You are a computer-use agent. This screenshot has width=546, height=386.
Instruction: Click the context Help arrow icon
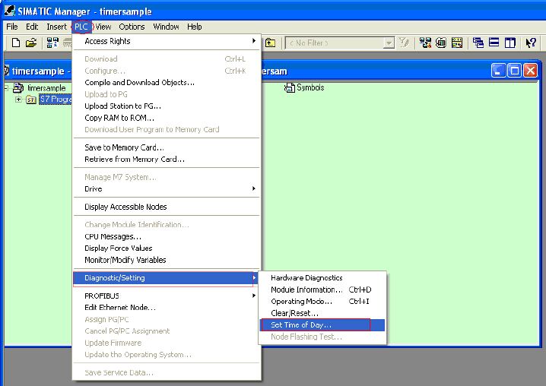coord(531,43)
